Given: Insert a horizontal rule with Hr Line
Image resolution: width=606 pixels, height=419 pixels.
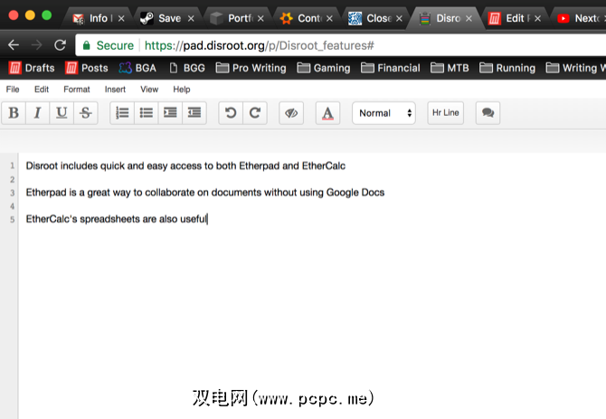Looking at the screenshot, I should 446,113.
